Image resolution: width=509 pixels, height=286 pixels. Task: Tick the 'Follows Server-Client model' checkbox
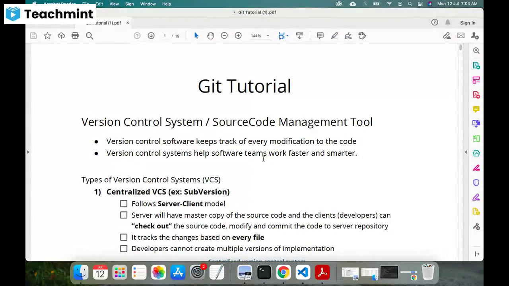coord(124,204)
